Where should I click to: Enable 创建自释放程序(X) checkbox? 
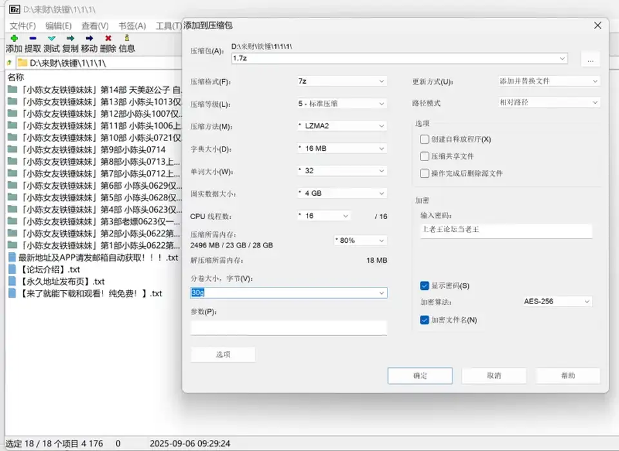[x=424, y=139]
